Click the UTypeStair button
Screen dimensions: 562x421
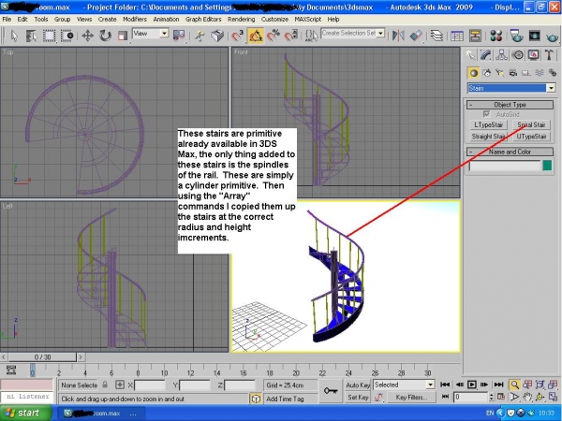531,137
